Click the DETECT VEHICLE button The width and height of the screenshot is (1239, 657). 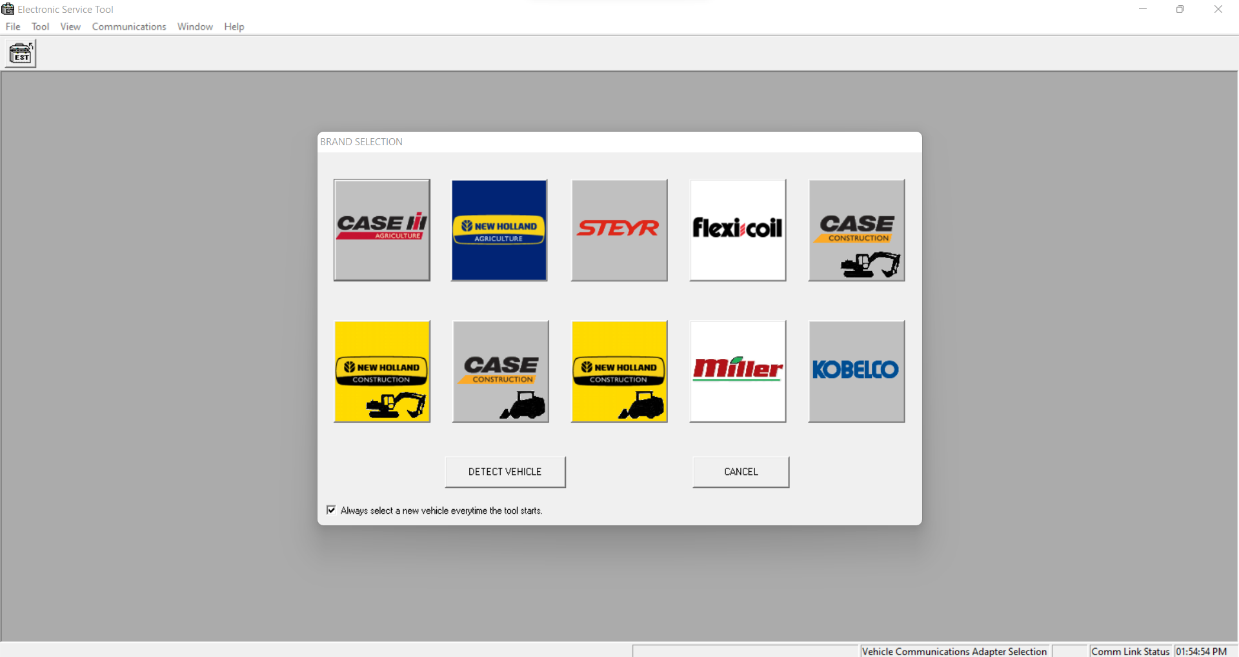tap(505, 472)
